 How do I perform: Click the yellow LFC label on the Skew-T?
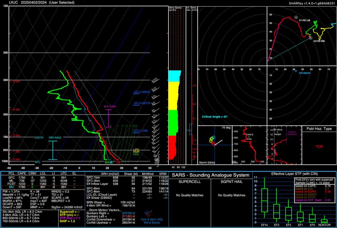pyautogui.click(x=136, y=150)
